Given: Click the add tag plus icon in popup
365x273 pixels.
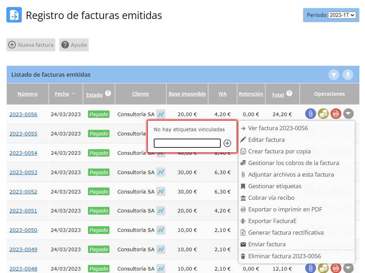Looking at the screenshot, I should [227, 143].
